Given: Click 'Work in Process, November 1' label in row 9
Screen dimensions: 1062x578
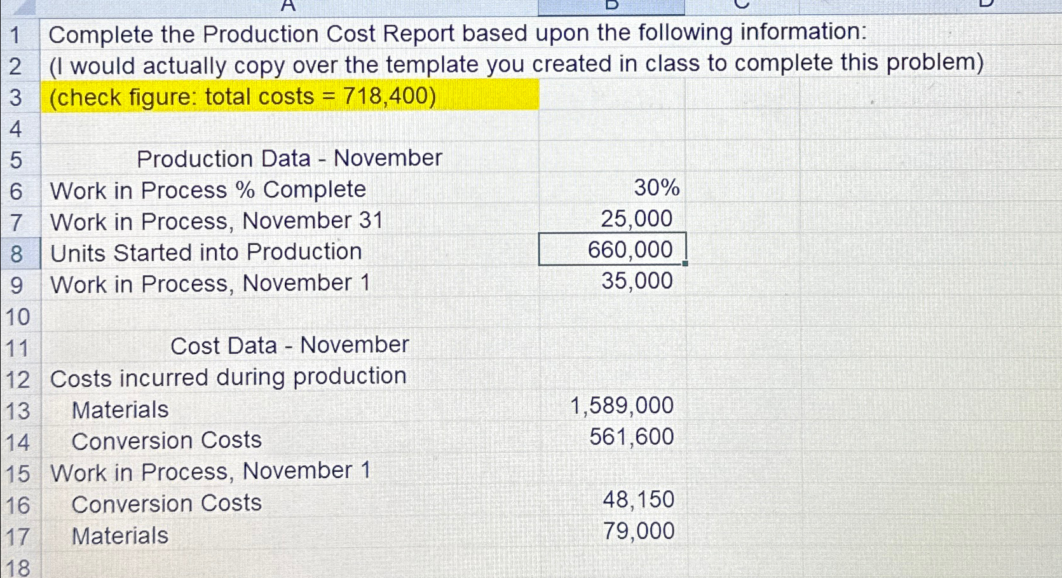Looking at the screenshot, I should [210, 284].
